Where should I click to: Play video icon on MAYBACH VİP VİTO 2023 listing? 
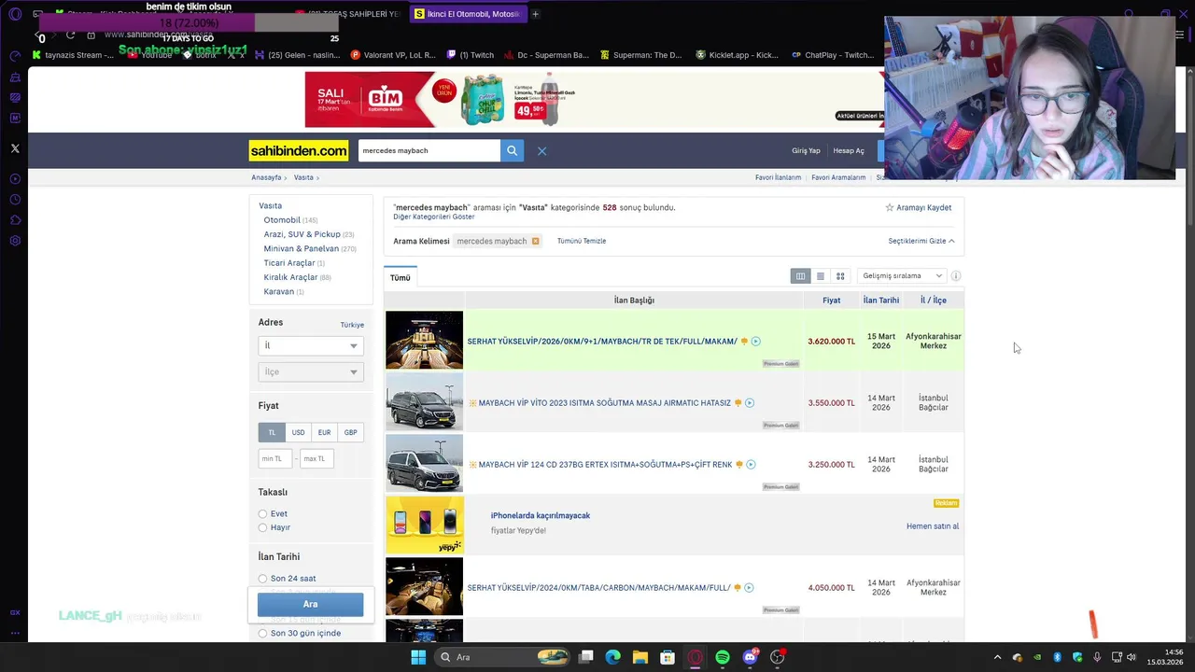(750, 403)
